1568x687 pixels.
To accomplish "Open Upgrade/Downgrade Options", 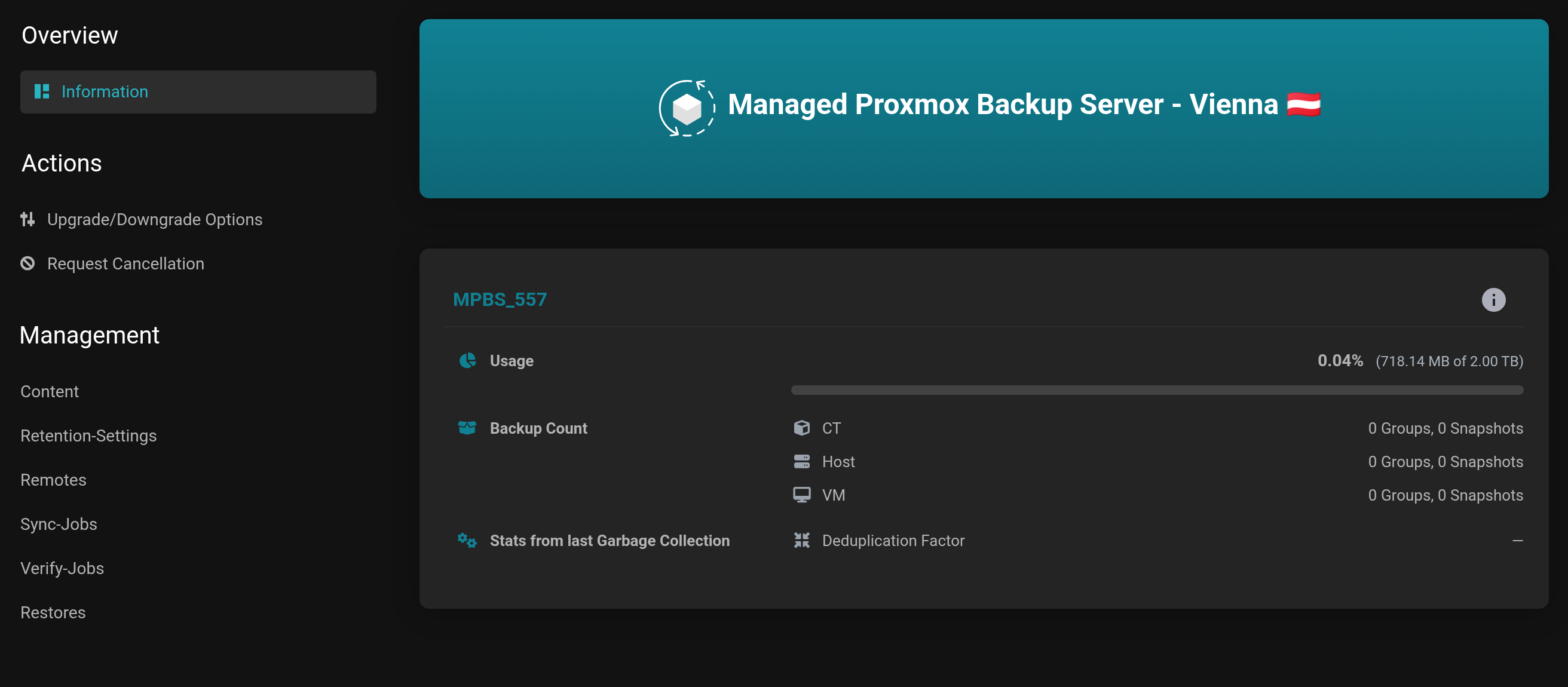I will click(155, 219).
